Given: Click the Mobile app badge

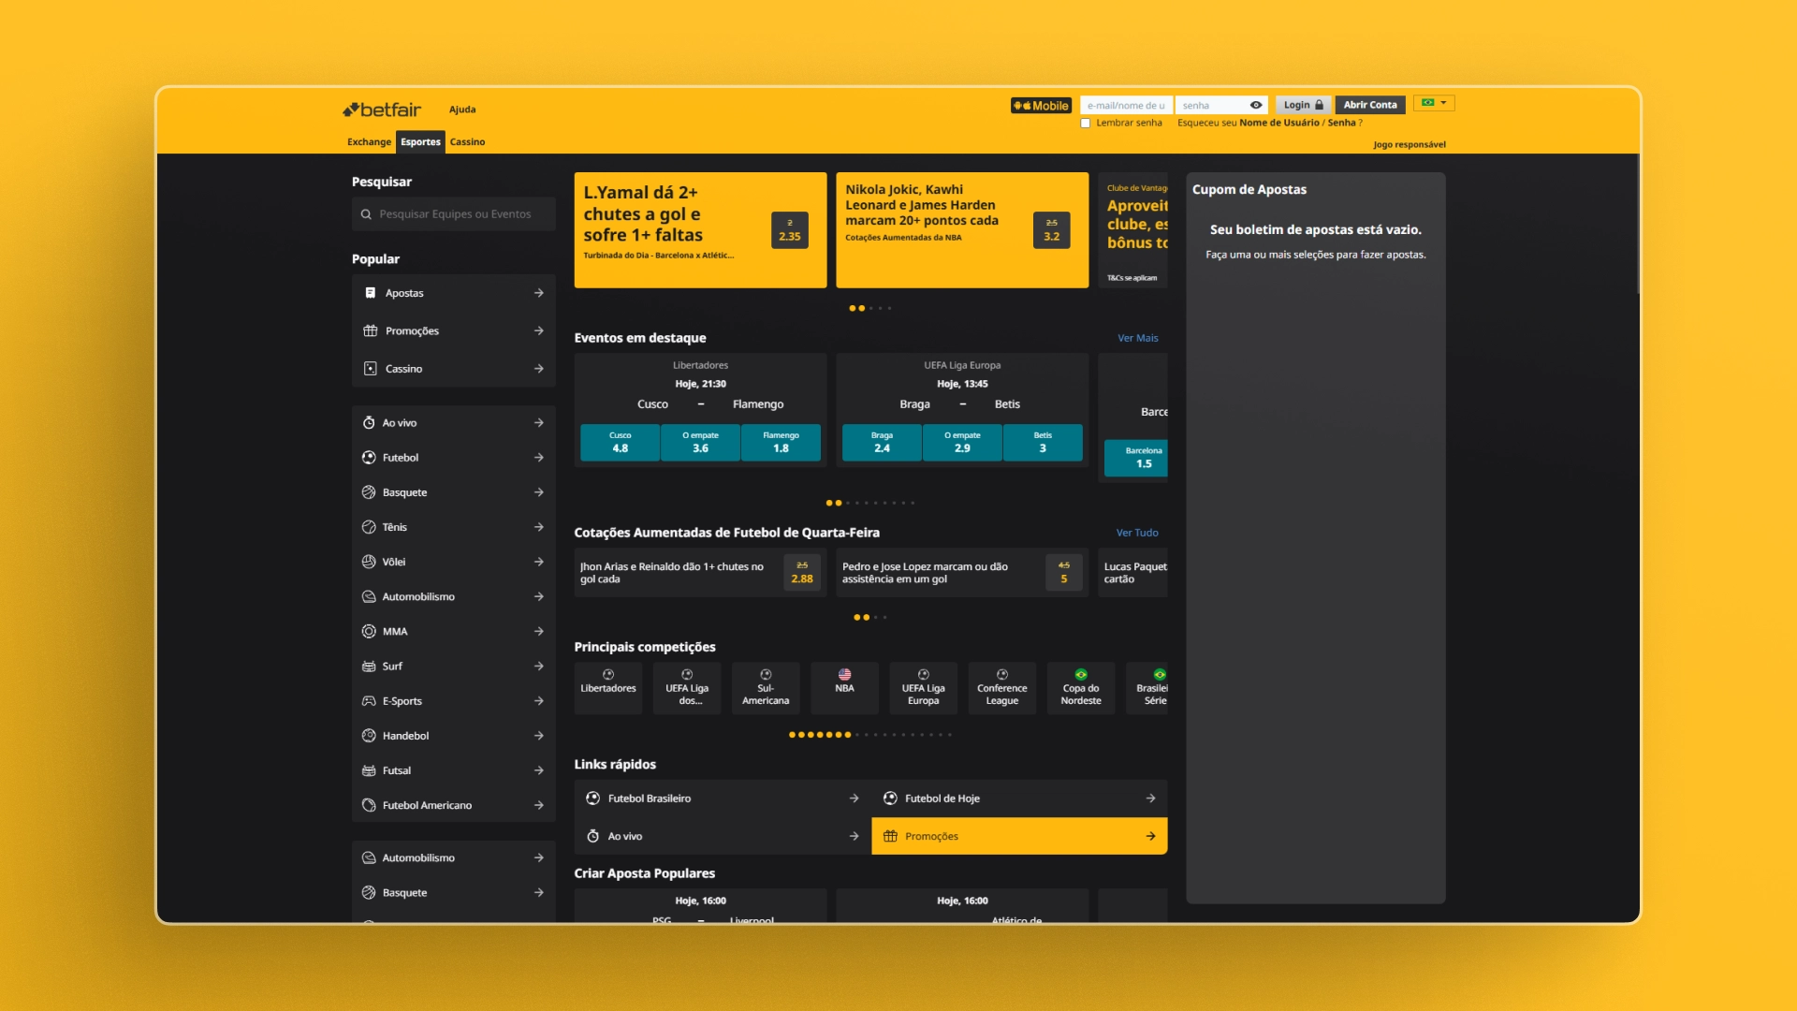Looking at the screenshot, I should coord(1041,106).
